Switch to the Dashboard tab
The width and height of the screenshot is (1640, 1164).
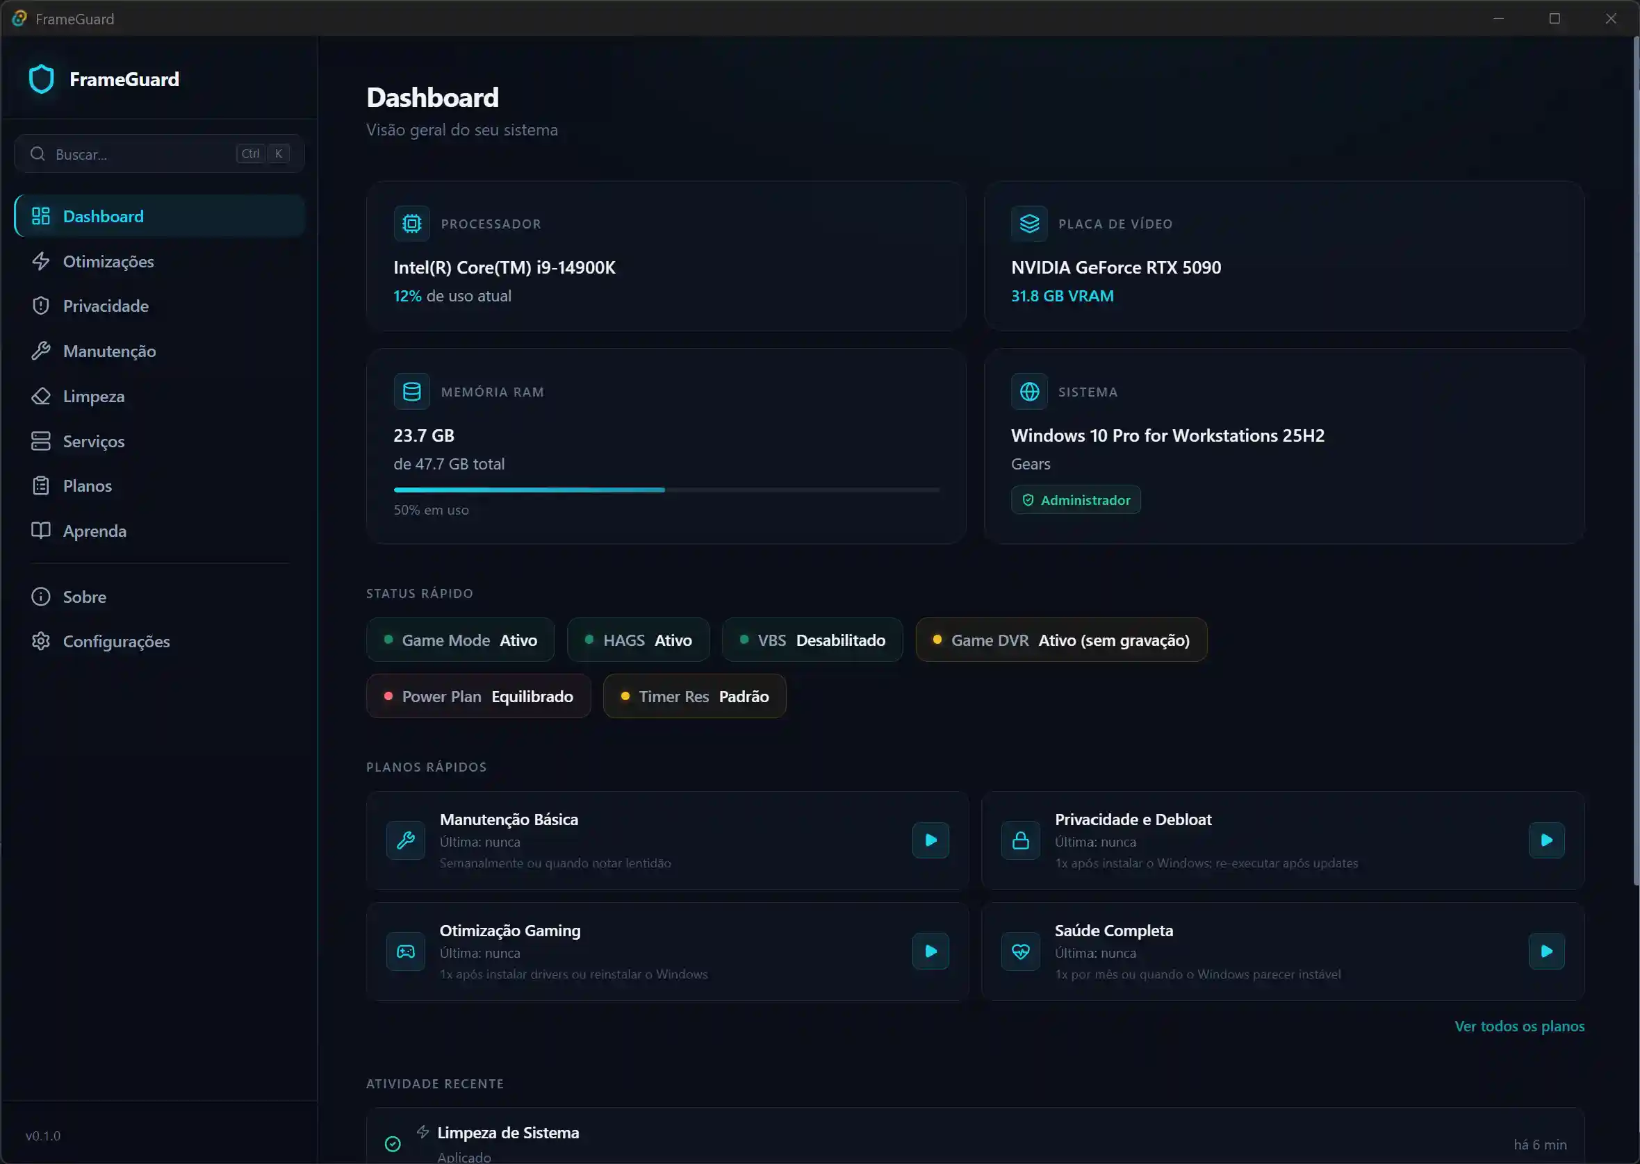coord(104,216)
